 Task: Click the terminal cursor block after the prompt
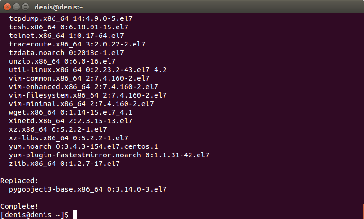[75, 214]
